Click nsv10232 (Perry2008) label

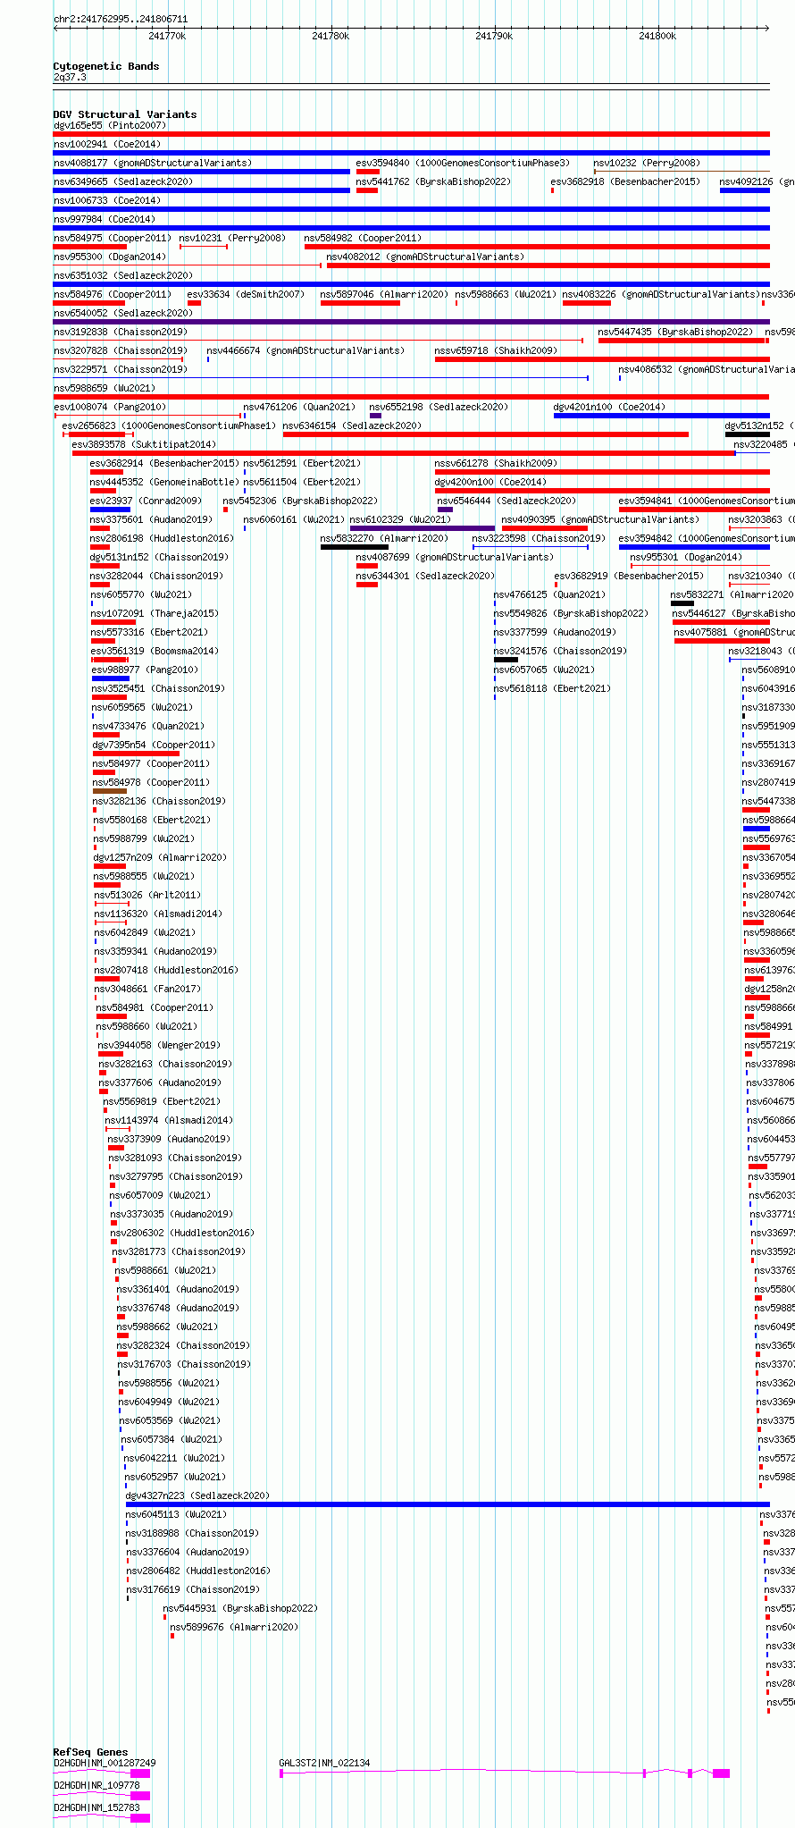[647, 163]
